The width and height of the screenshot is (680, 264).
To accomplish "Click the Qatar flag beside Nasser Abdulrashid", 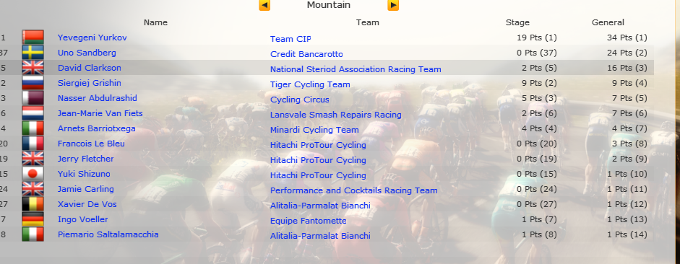I will (33, 98).
